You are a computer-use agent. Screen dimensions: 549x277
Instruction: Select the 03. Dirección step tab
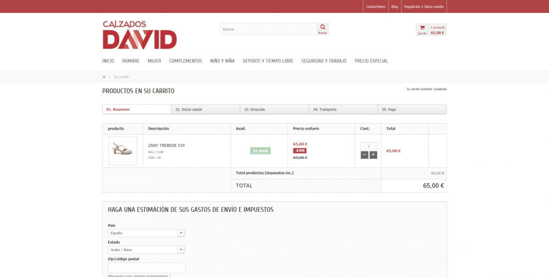tap(274, 109)
